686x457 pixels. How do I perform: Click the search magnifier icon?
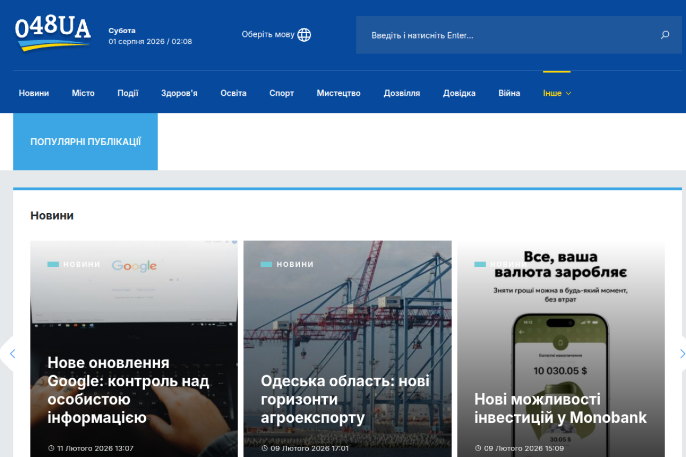click(x=665, y=35)
